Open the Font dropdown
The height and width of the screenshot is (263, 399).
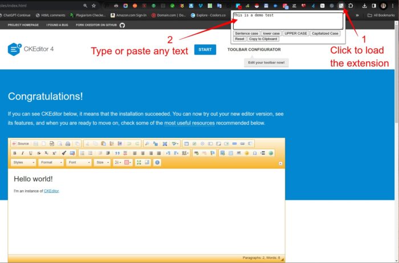point(79,162)
